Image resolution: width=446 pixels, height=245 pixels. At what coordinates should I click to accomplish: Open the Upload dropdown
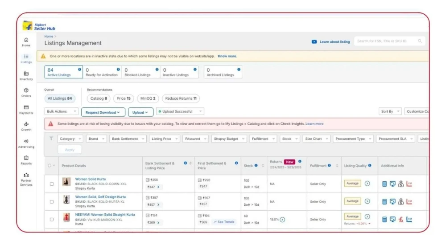tap(140, 112)
